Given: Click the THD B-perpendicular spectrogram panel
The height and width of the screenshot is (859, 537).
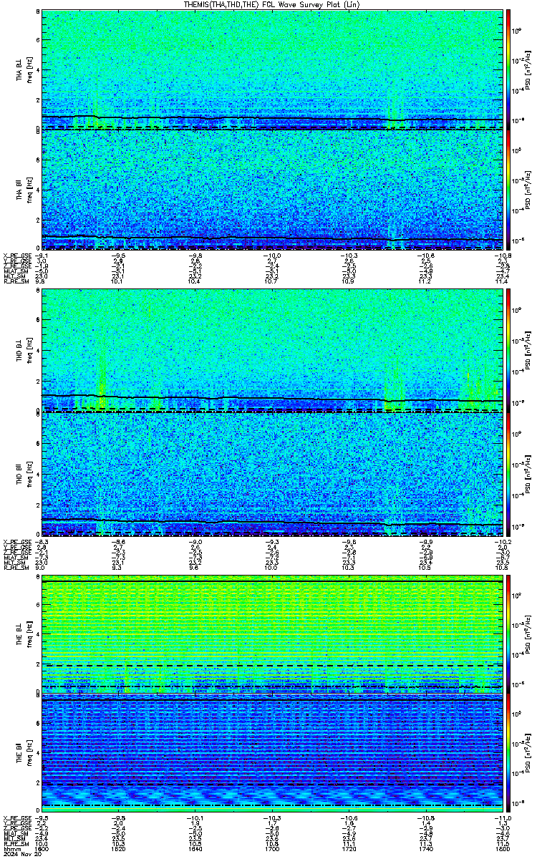Looking at the screenshot, I should 273,351.
